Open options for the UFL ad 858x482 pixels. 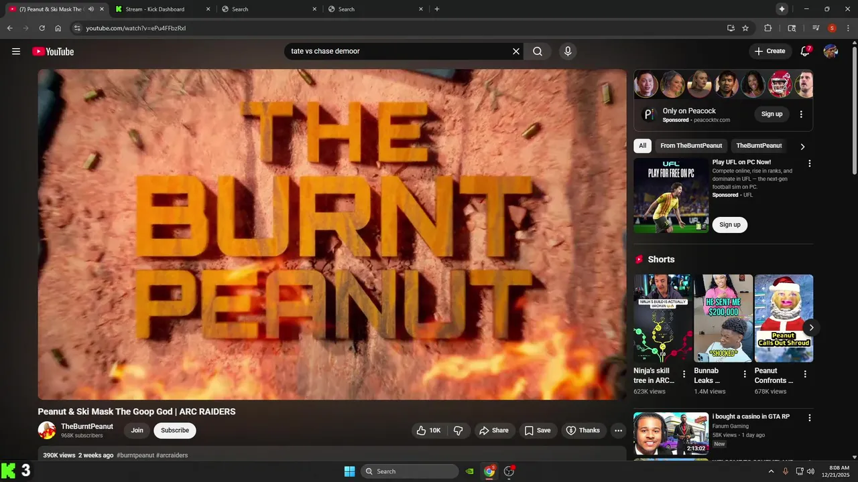[x=809, y=163]
